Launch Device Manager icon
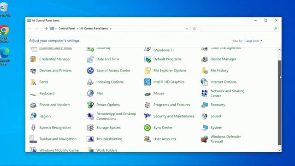This screenshot has width=295, height=166. (x=204, y=59)
